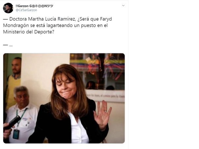This screenshot has height=149, width=199.
Task: Open the attached photo of the woman
Action: click(x=64, y=98)
